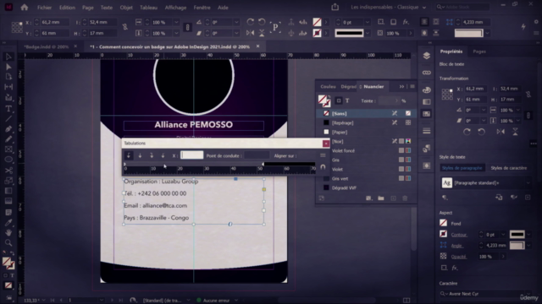Select the Line tool
Screen dimensions: 542x304
[x=8, y=118]
